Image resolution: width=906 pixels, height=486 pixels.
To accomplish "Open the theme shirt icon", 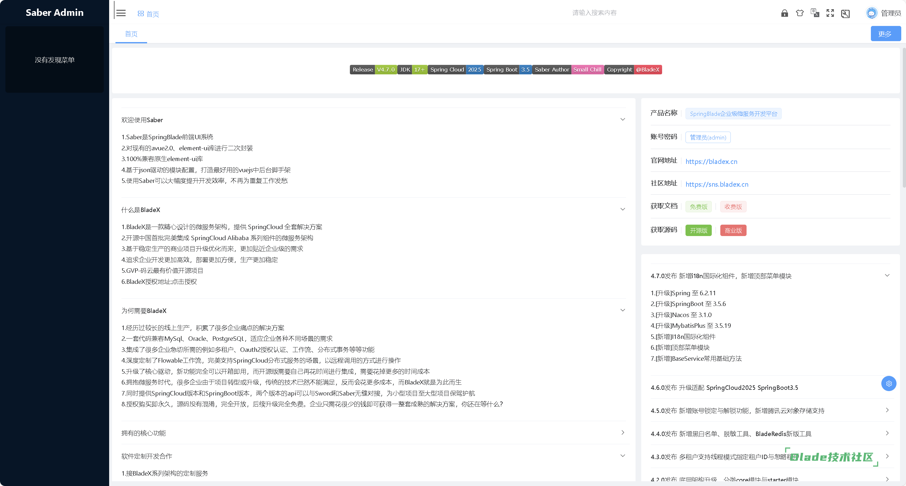I will pos(799,13).
